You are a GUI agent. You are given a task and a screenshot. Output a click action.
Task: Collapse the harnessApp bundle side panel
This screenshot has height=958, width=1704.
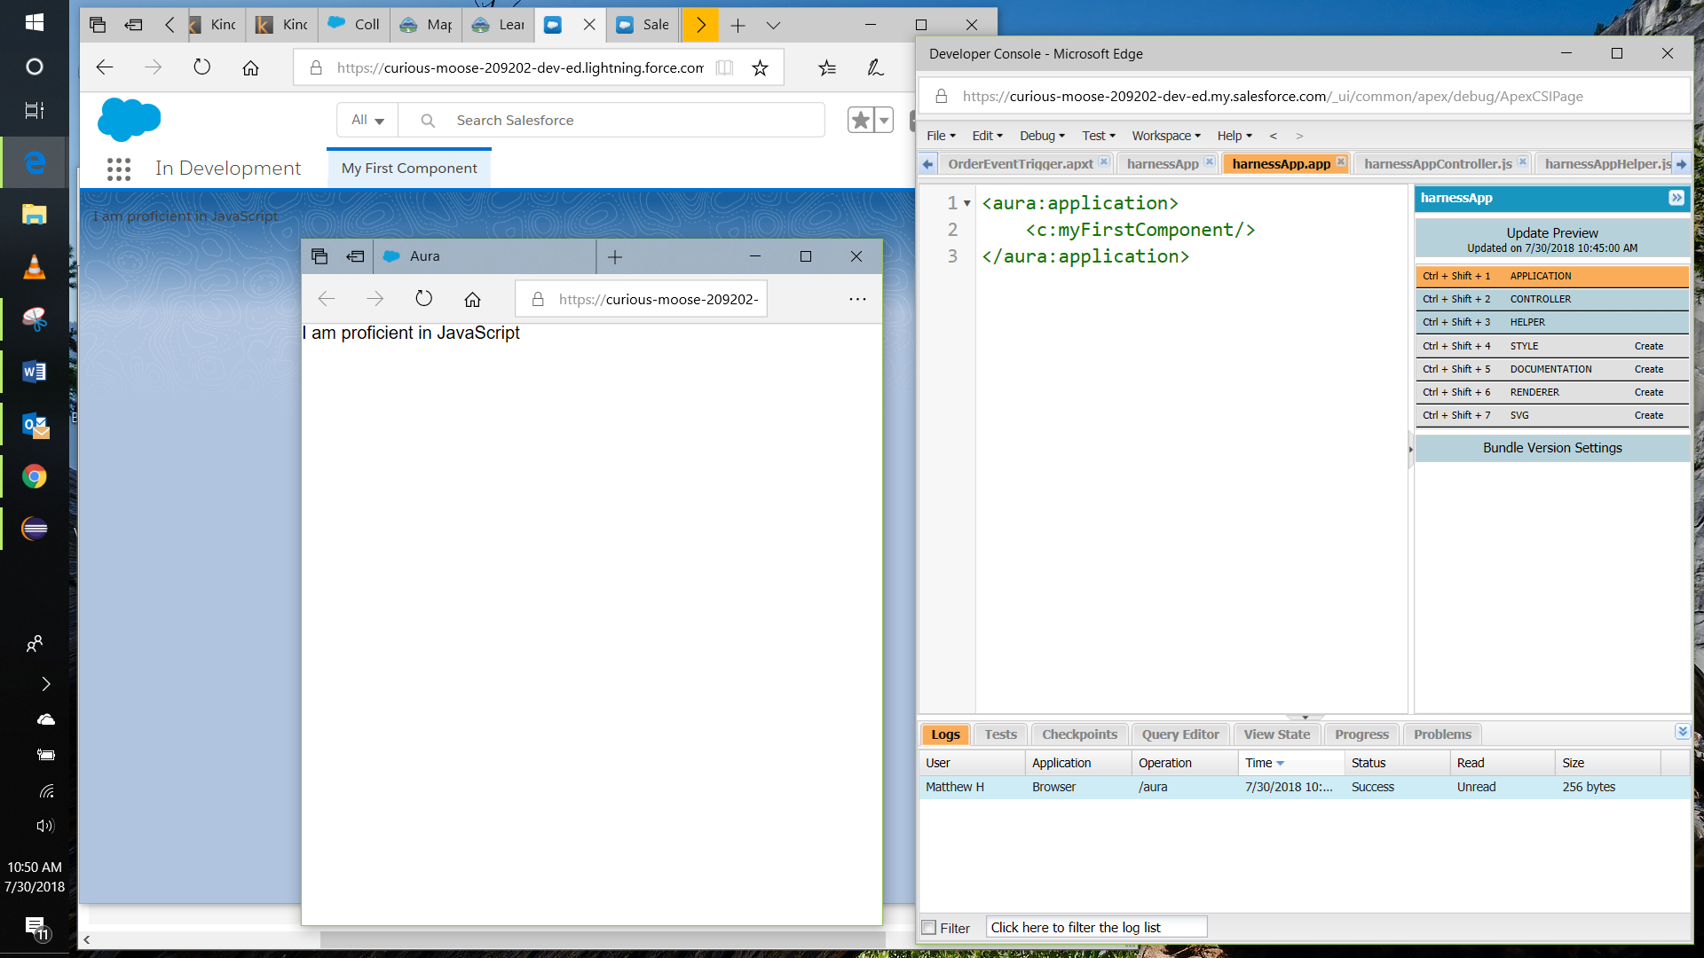point(1676,198)
